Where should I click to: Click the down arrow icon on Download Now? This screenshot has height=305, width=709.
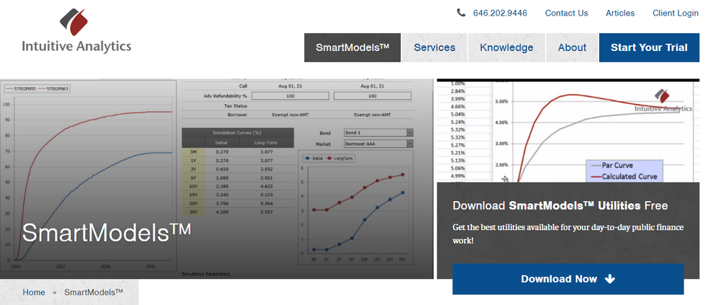[610, 279]
